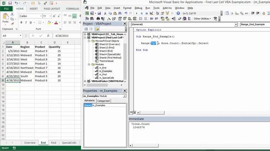270x151 pixels.
Task: Toggle Underline formatting in Excel ribbon
Action: (31, 22)
